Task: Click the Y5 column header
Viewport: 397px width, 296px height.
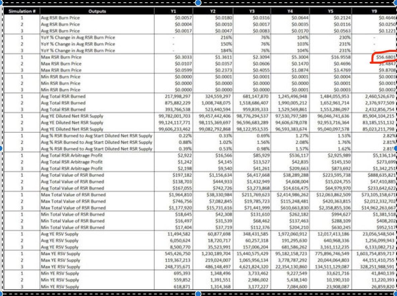Action: (330, 11)
